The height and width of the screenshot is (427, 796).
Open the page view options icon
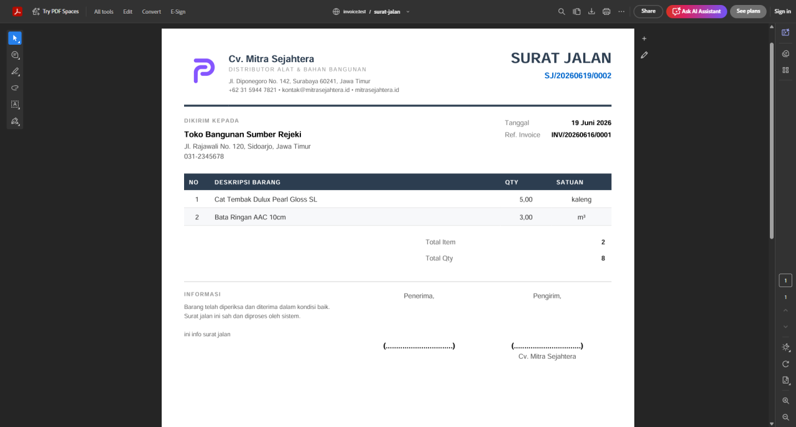[x=785, y=380]
